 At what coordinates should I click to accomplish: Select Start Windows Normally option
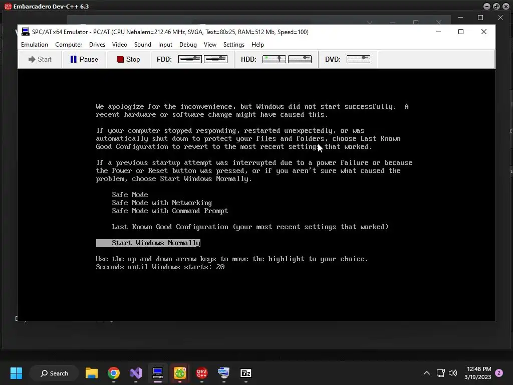click(148, 243)
